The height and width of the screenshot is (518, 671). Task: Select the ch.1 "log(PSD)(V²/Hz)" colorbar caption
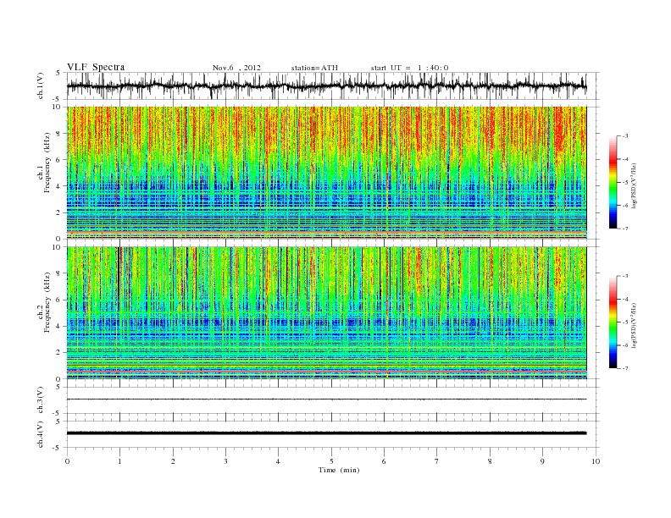pyautogui.click(x=635, y=185)
